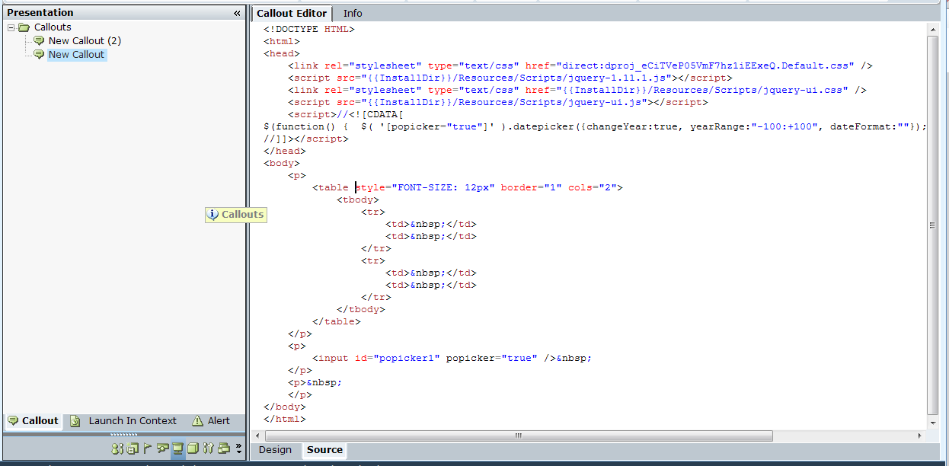
Task: Click the horizontal scrollbar thumb in editor
Action: pos(518,436)
